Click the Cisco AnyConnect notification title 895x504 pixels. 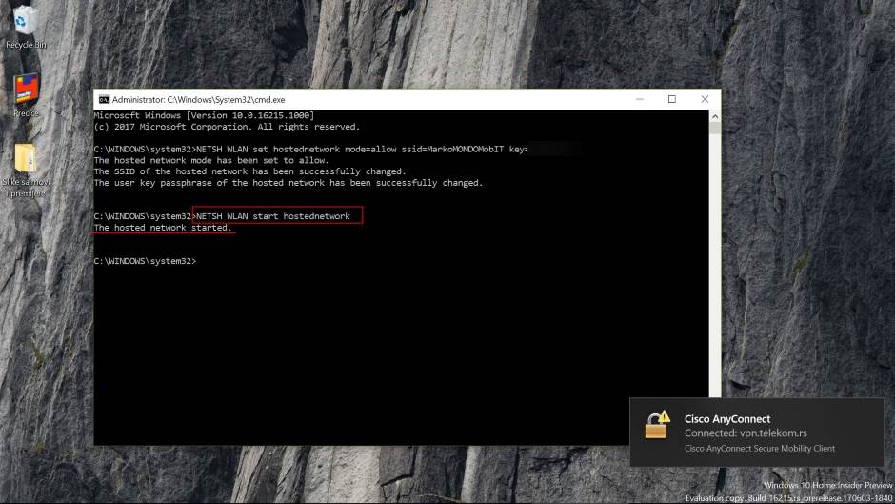pyautogui.click(x=727, y=418)
